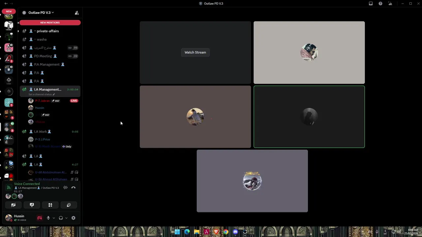The image size is (422, 237).
Task: Open the Discord inbox icon in title bar
Action: [x=371, y=4]
